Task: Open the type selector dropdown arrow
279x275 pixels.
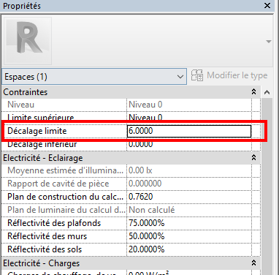Action: tap(269, 42)
